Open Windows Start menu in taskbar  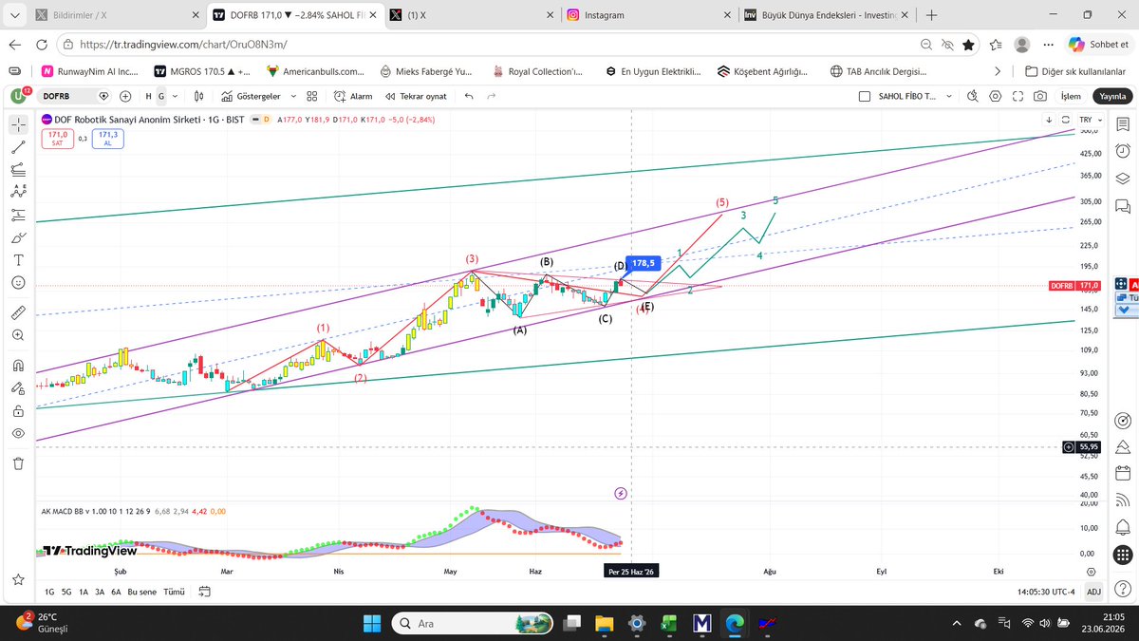click(372, 623)
